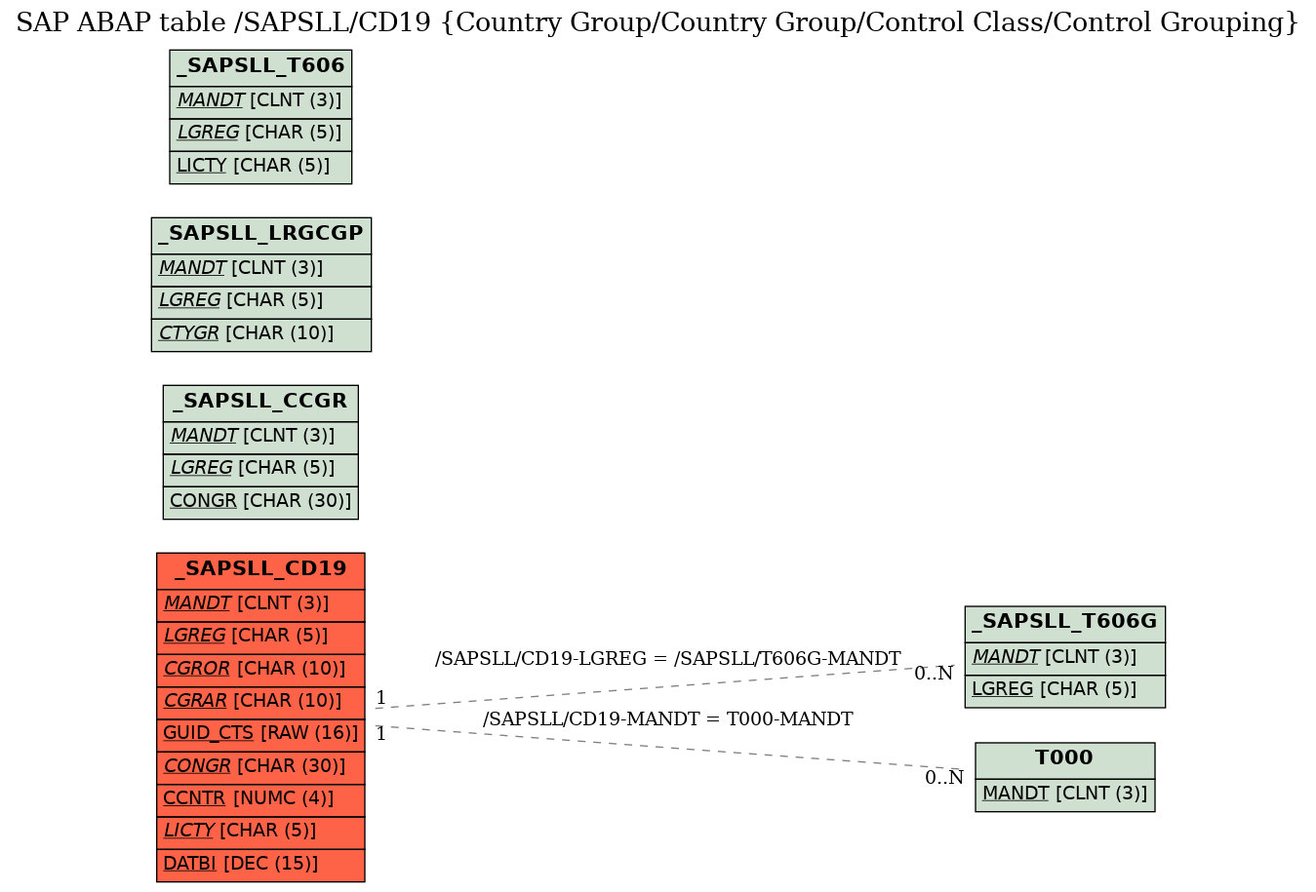This screenshot has height=892, width=1316.
Task: Select LGREG row in _SAPSLL_LRGCGP table
Action: coord(261,301)
